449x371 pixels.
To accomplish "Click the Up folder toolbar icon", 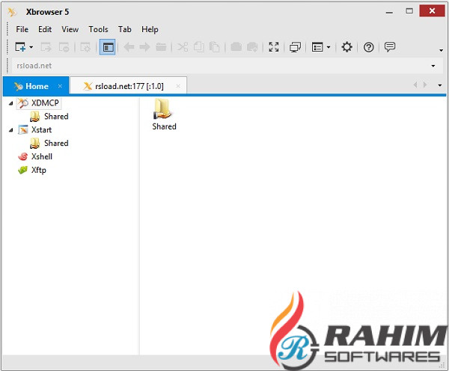I will [161, 47].
